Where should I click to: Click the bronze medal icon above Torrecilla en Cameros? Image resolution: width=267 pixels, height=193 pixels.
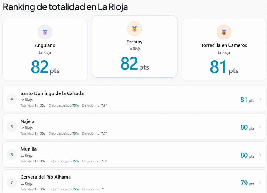[224, 32]
